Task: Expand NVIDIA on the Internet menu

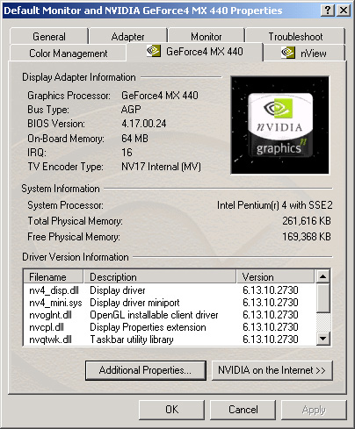Action: 272,370
